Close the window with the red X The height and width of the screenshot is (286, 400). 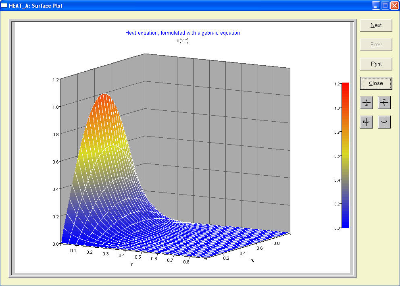point(394,6)
